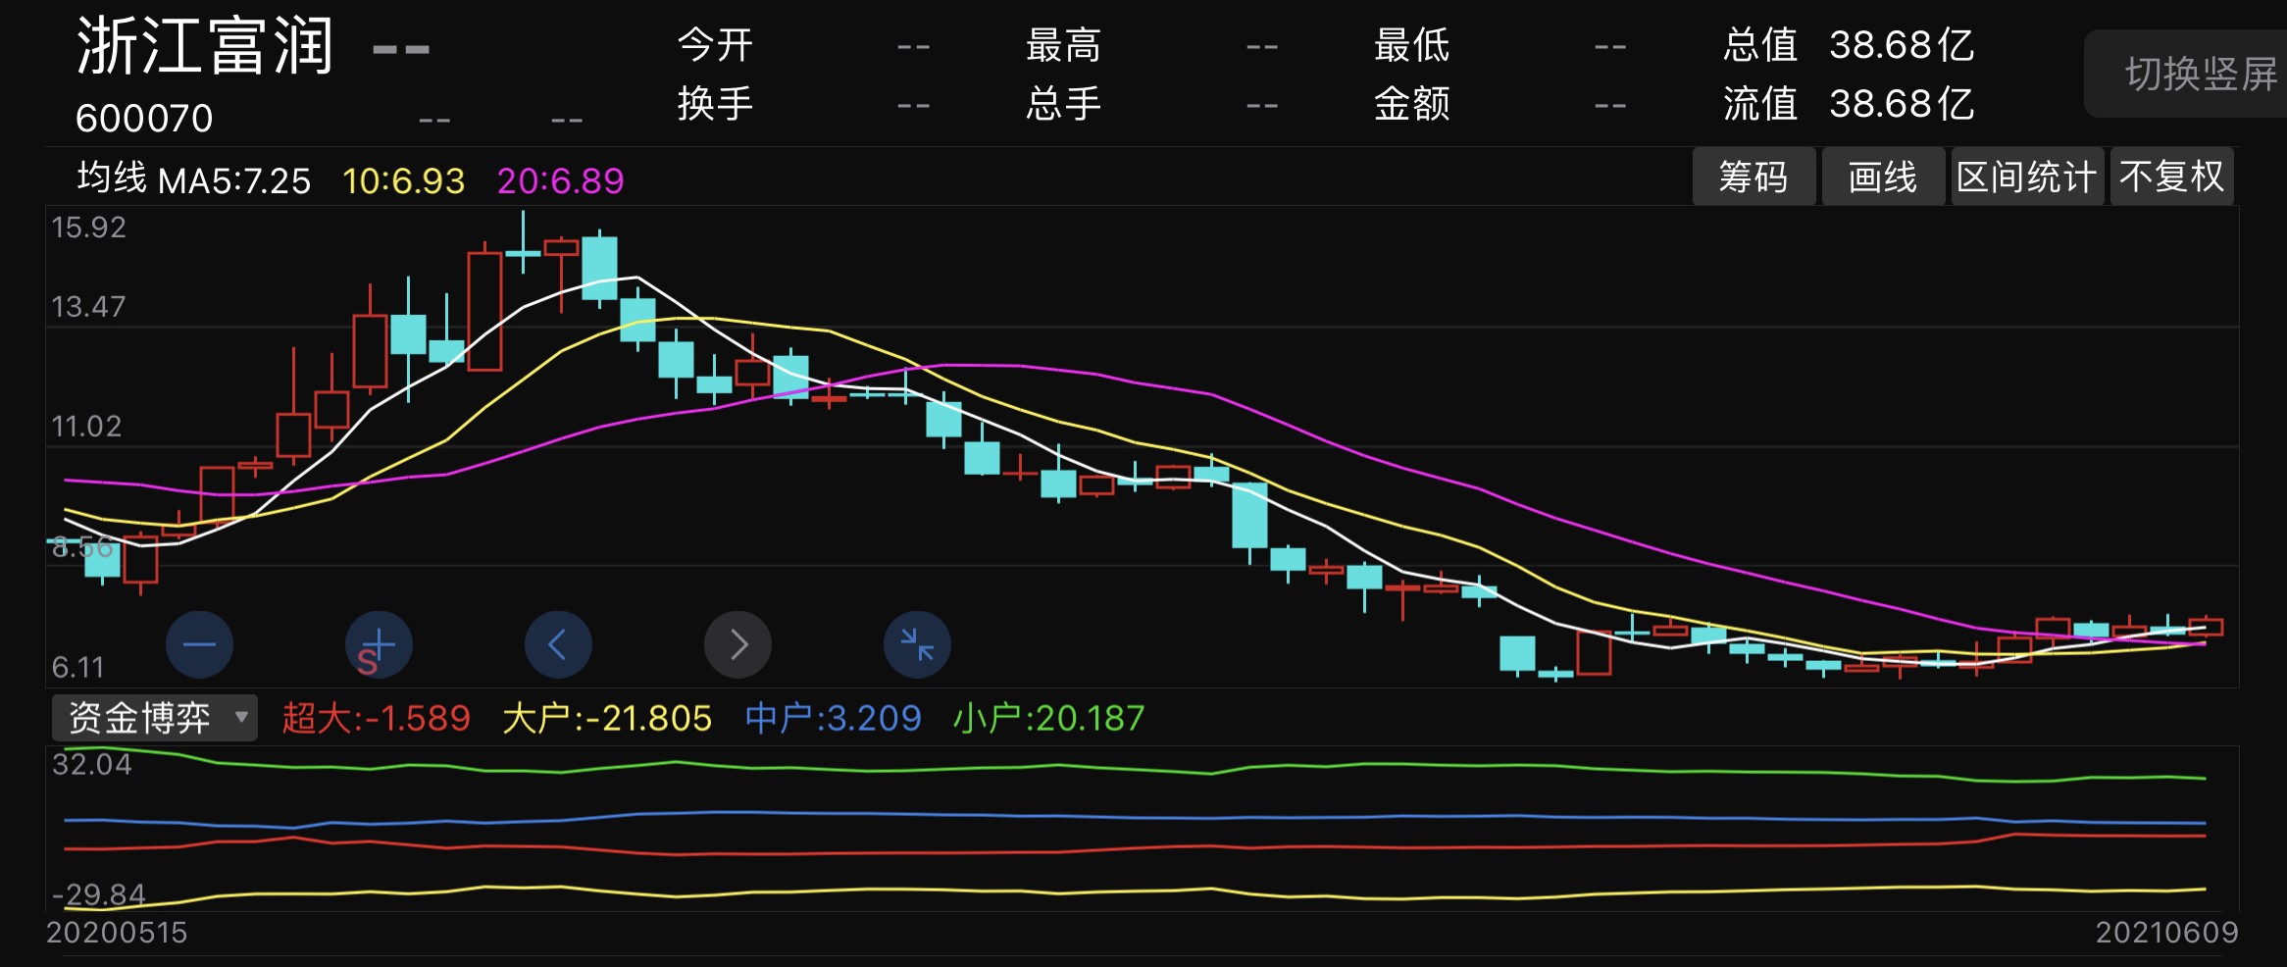Tap the 中户:3.209 fund flow value

(834, 719)
